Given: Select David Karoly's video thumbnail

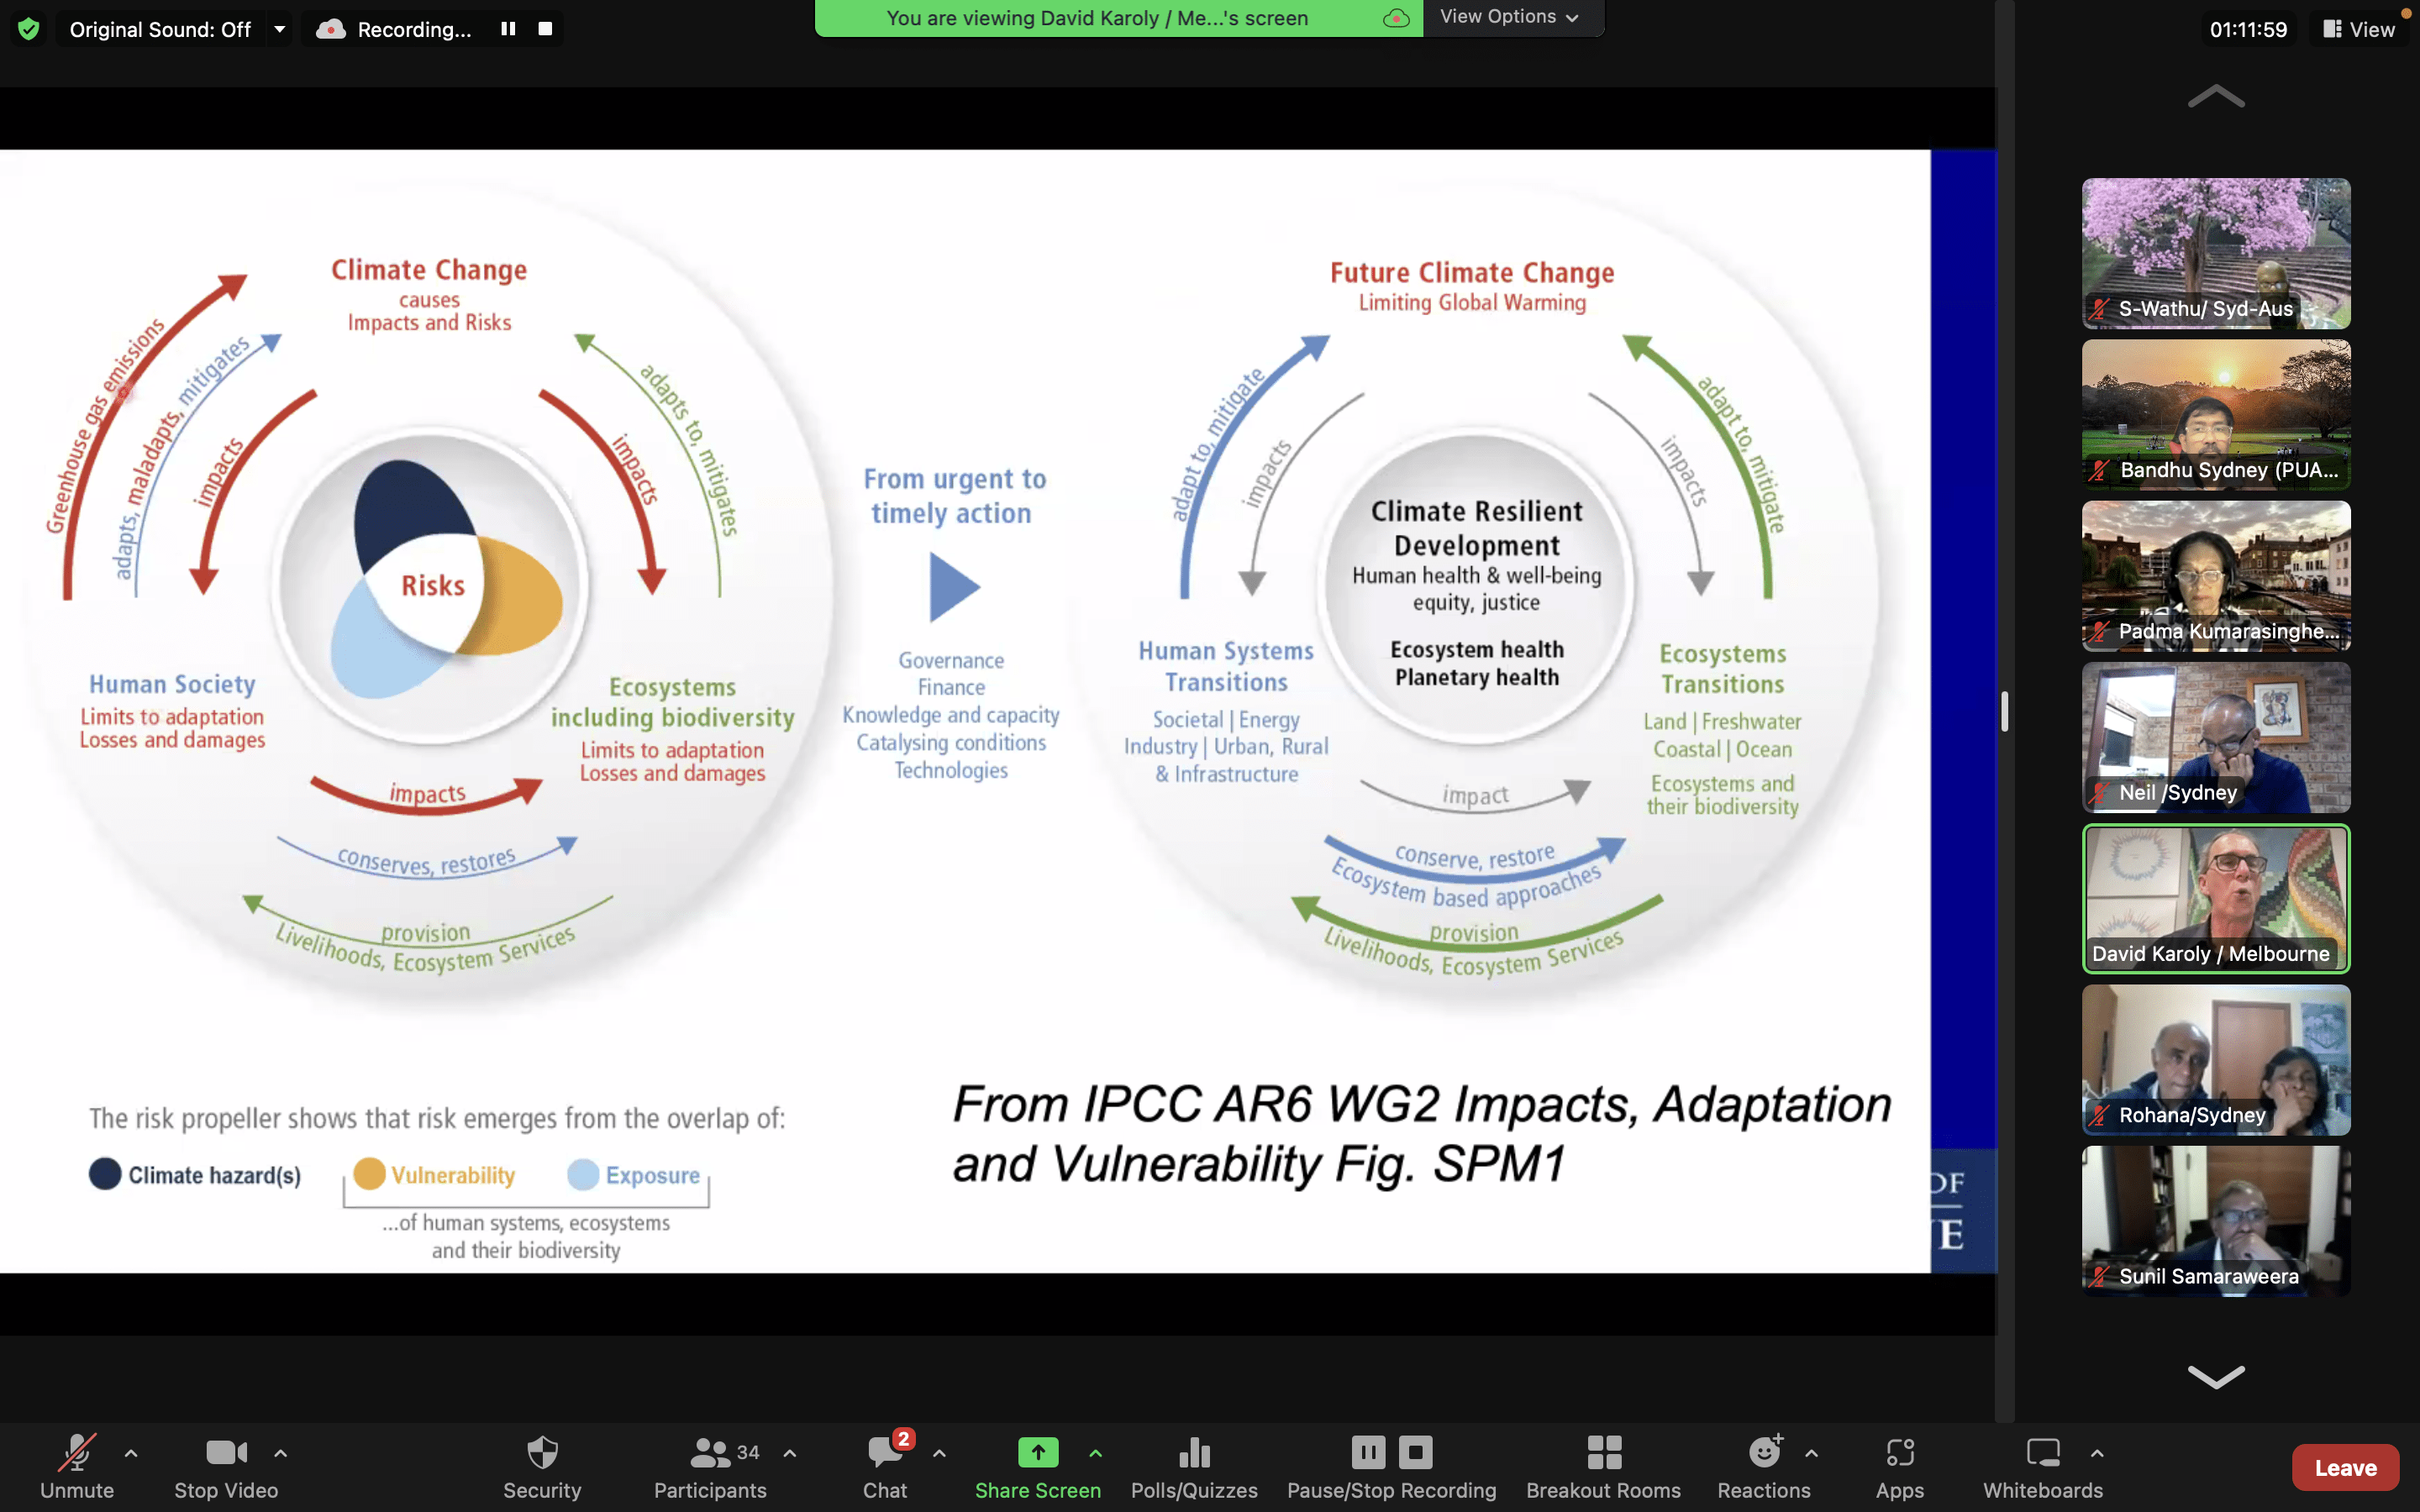Looking at the screenshot, I should (2215, 897).
